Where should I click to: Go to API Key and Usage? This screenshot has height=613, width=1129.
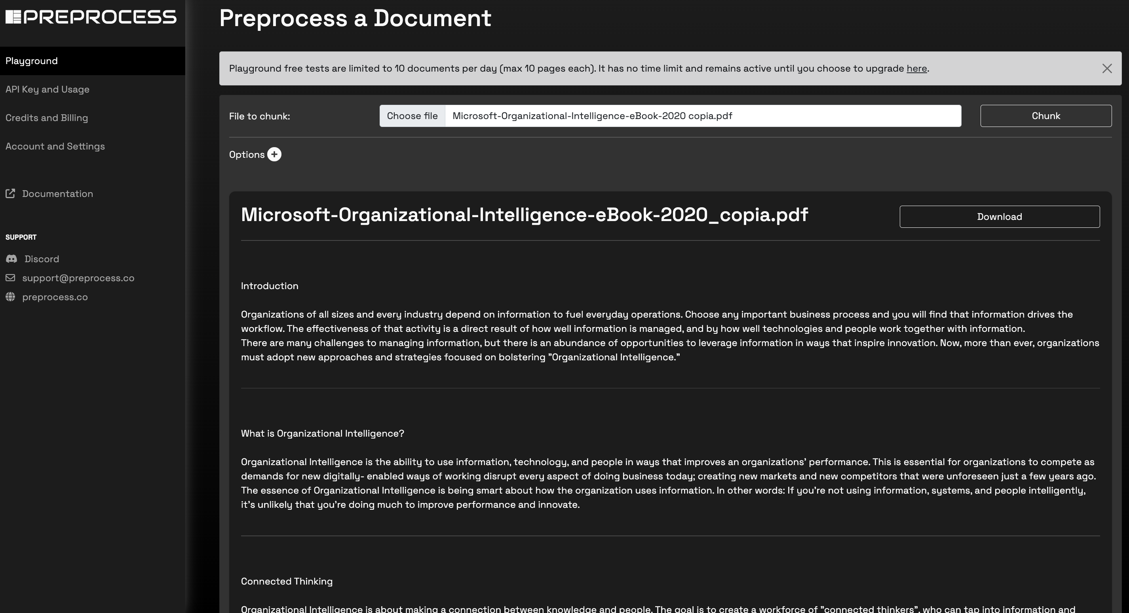(x=48, y=89)
